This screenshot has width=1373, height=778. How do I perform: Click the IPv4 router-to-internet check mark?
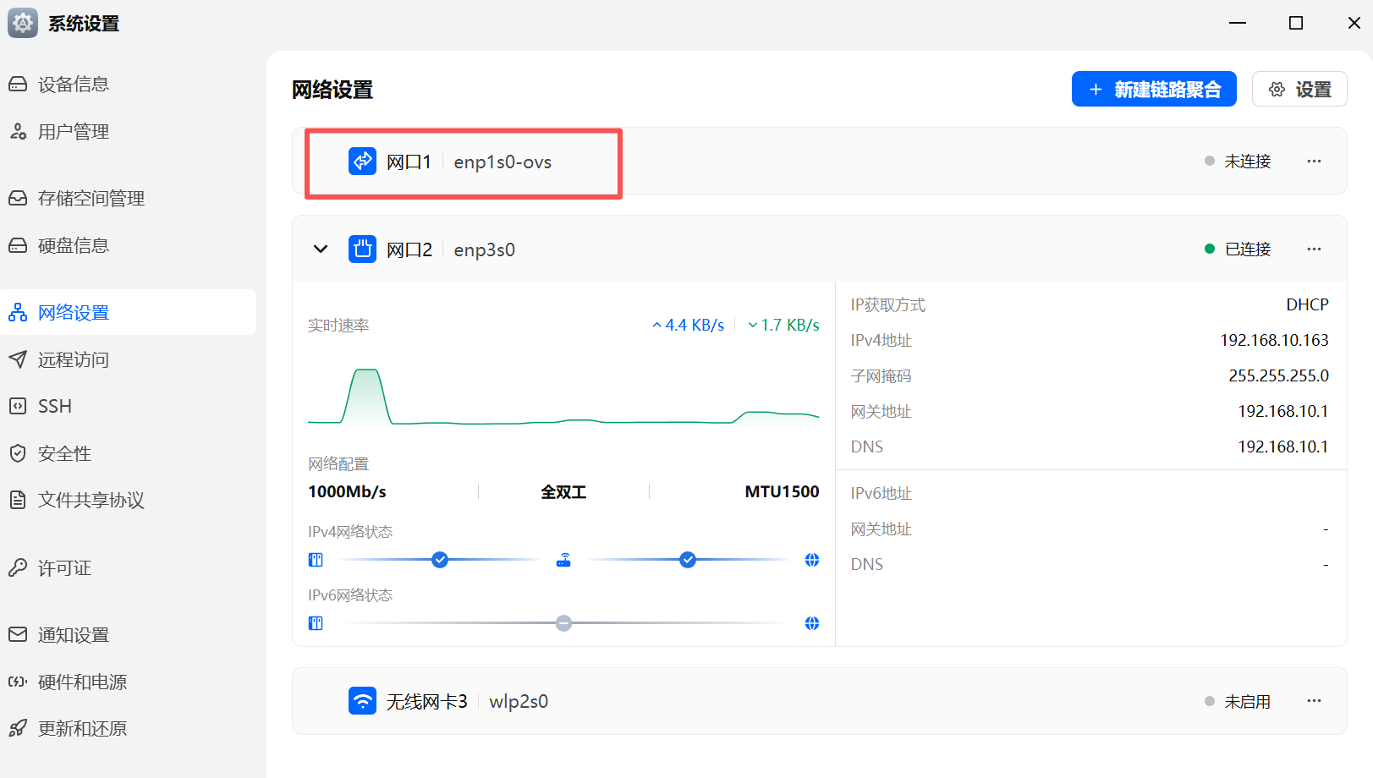[x=688, y=560]
